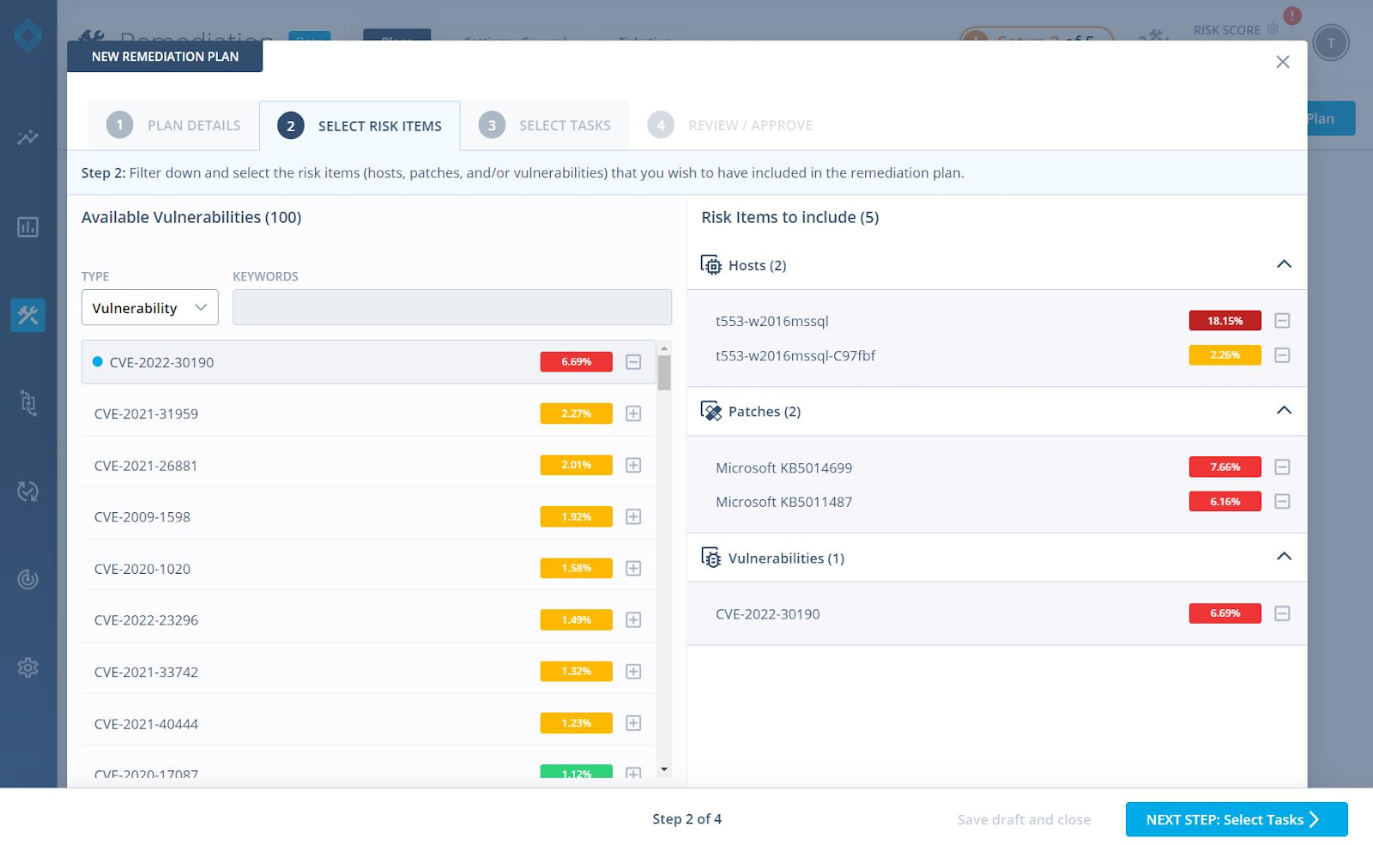This screenshot has height=845, width=1373.
Task: Open the settings gear in left sidebar
Action: coord(27,667)
